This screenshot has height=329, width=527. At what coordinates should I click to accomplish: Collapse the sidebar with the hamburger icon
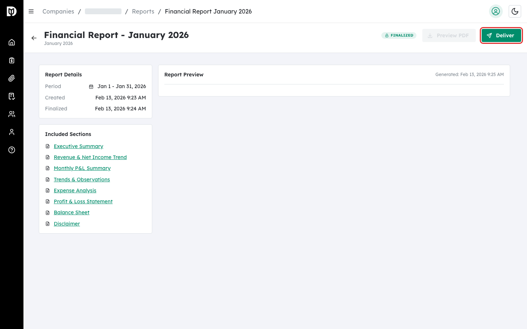pyautogui.click(x=31, y=11)
